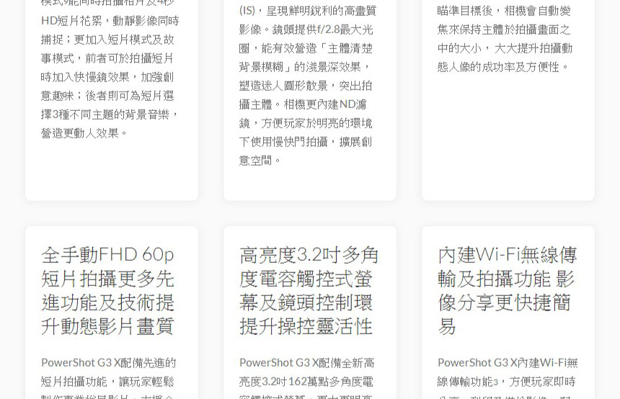Click the line "HD短片花絮，動靜影像同時"

click(110, 21)
